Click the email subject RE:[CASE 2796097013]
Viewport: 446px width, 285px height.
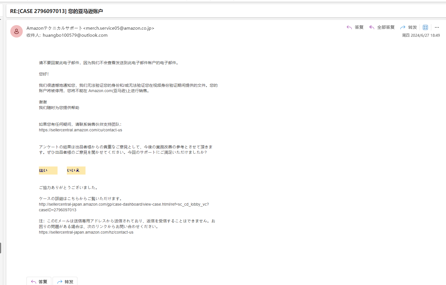(x=56, y=11)
